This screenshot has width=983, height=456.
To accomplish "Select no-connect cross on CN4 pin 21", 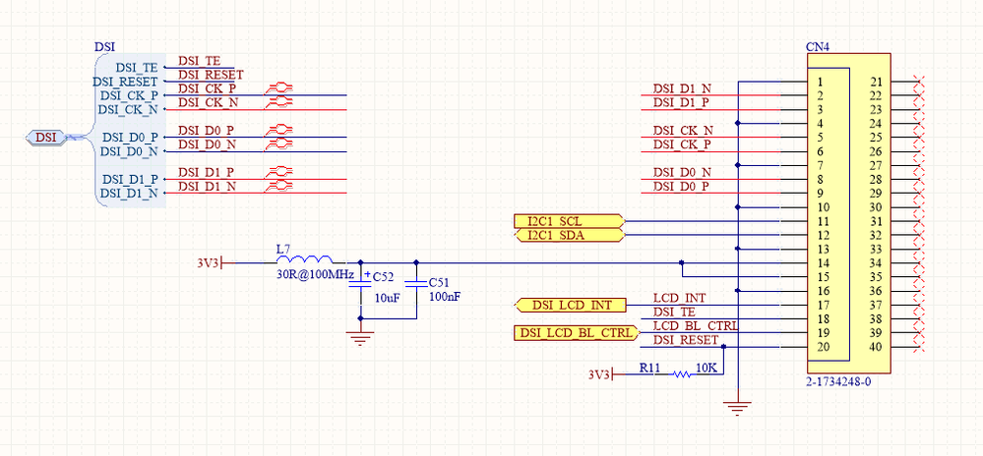I will 919,82.
